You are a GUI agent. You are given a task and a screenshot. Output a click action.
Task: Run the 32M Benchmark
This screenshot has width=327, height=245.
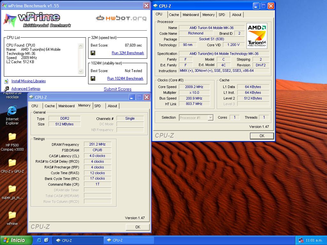(128, 53)
